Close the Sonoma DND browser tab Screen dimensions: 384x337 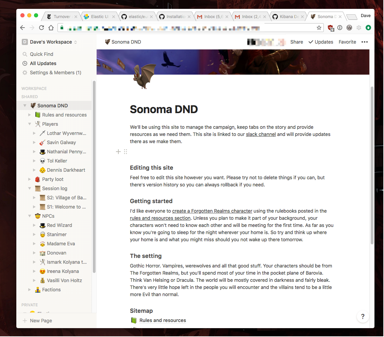pyautogui.click(x=340, y=17)
